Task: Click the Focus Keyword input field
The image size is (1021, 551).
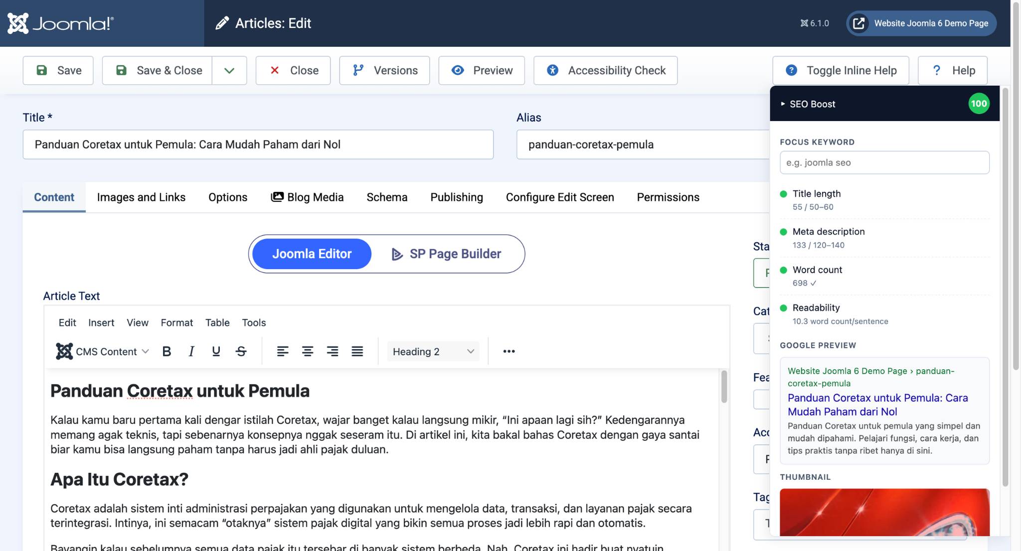Action: tap(884, 162)
